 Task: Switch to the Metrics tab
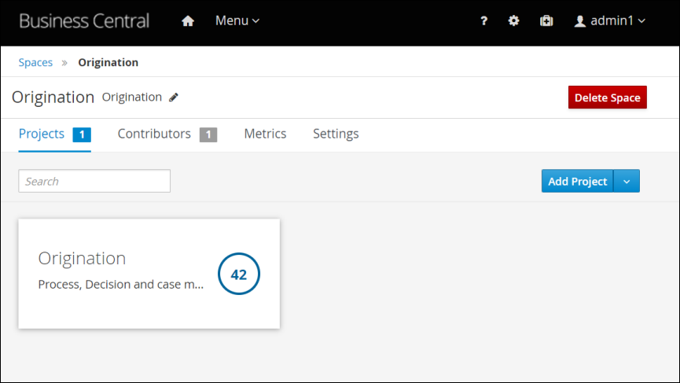point(265,134)
